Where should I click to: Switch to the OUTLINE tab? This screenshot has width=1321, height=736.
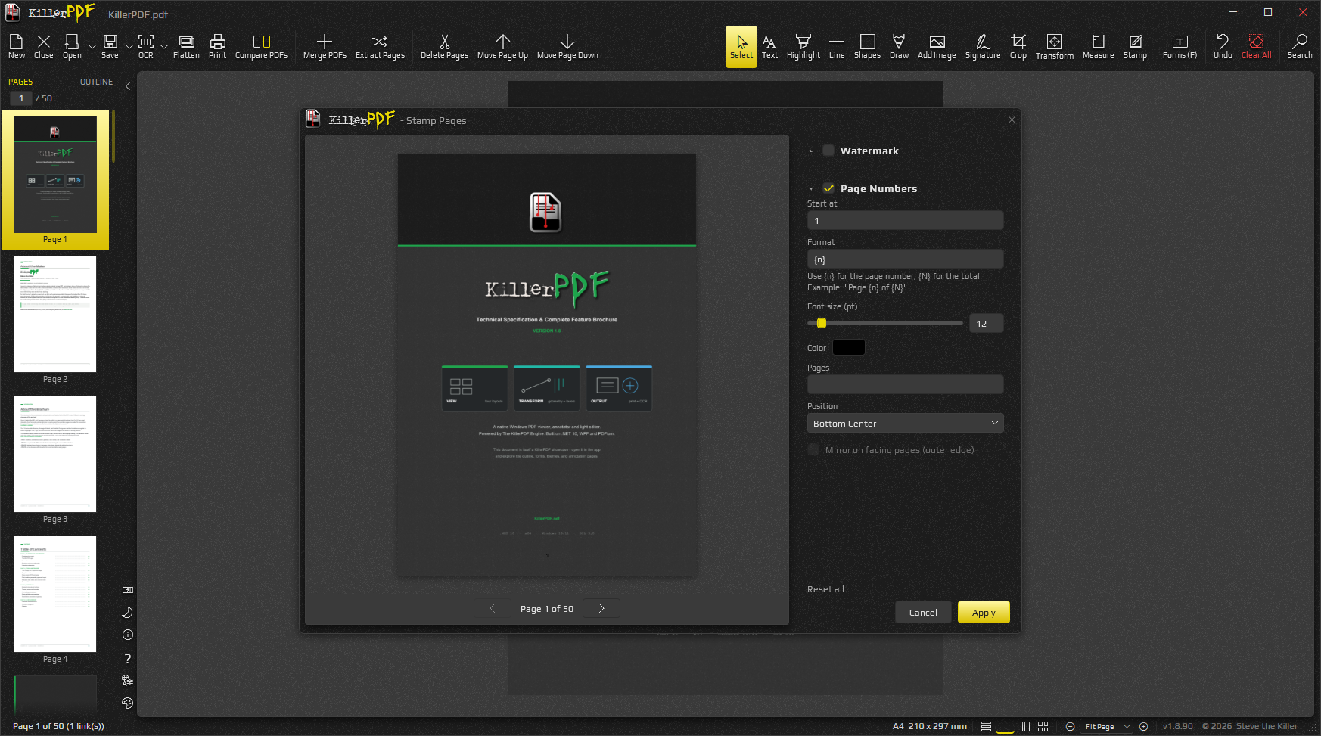click(x=96, y=82)
